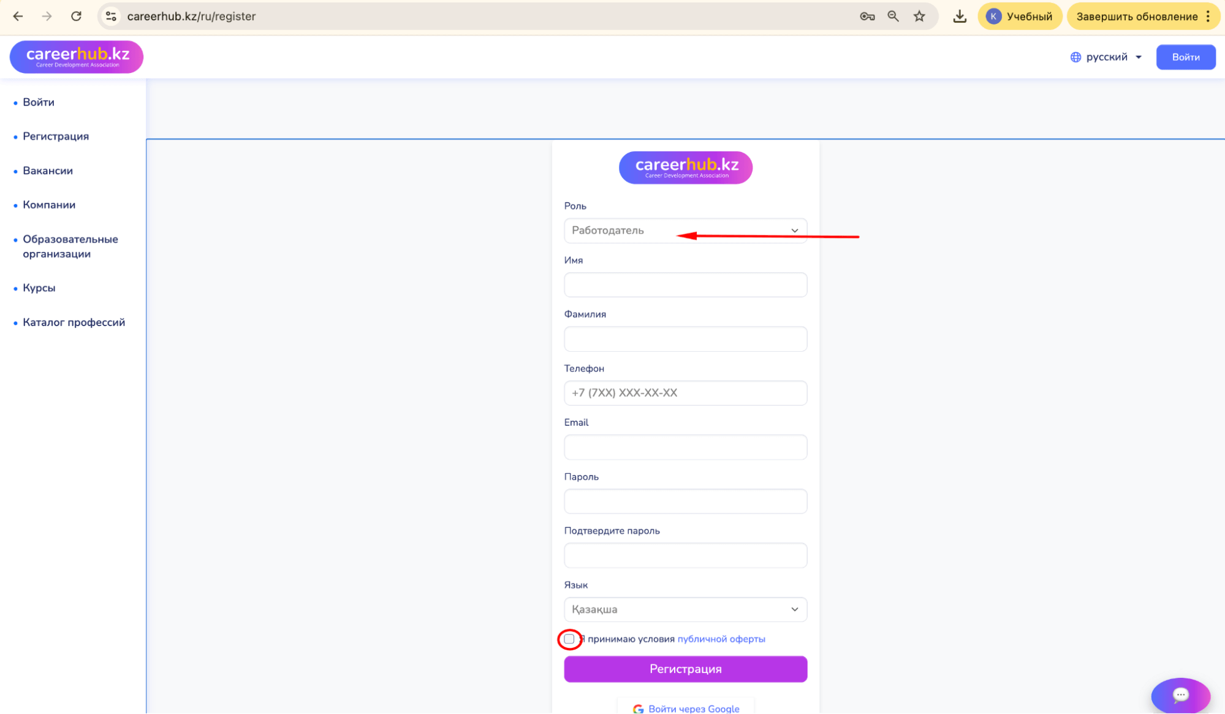
Task: Open site info icon in address bar
Action: point(111,17)
